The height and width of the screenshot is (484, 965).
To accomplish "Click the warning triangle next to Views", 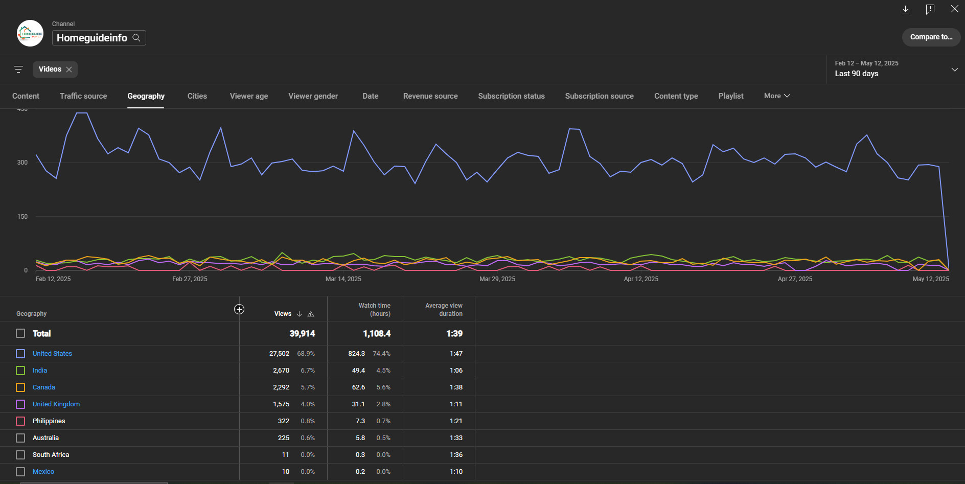I will 311,314.
